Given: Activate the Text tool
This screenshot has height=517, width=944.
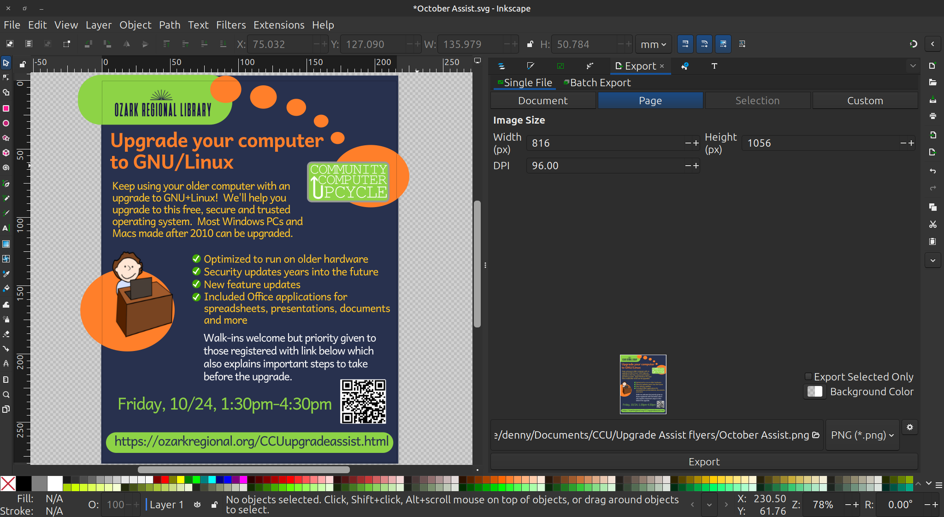Looking at the screenshot, I should pos(6,228).
